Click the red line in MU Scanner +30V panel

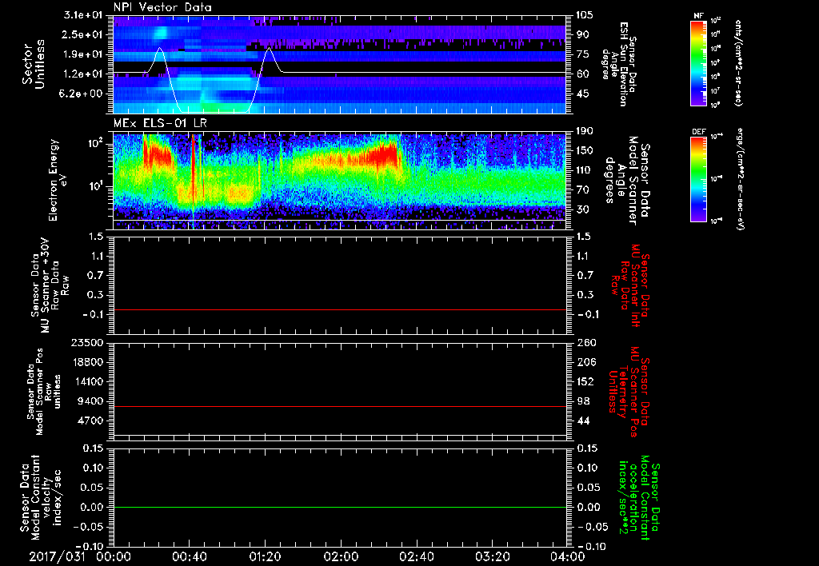click(340, 309)
